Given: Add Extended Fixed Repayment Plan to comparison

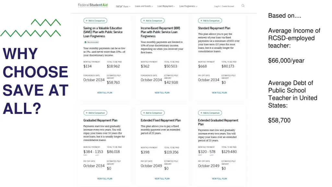Looking at the screenshot, I should [153, 113].
